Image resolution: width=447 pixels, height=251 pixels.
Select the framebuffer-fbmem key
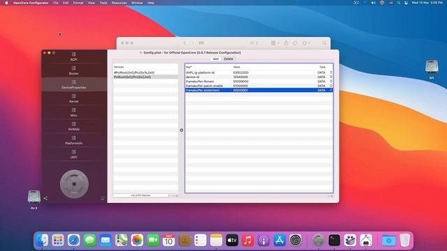point(200,82)
